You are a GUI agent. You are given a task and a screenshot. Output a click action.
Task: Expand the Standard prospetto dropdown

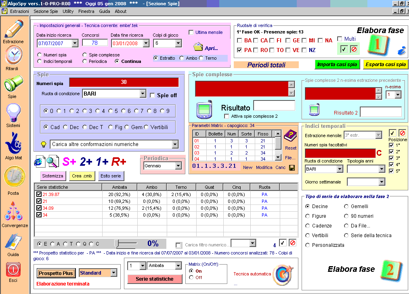[x=114, y=273]
